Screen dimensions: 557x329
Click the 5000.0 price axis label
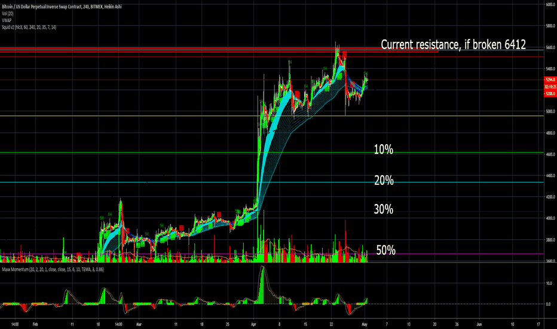pos(550,111)
